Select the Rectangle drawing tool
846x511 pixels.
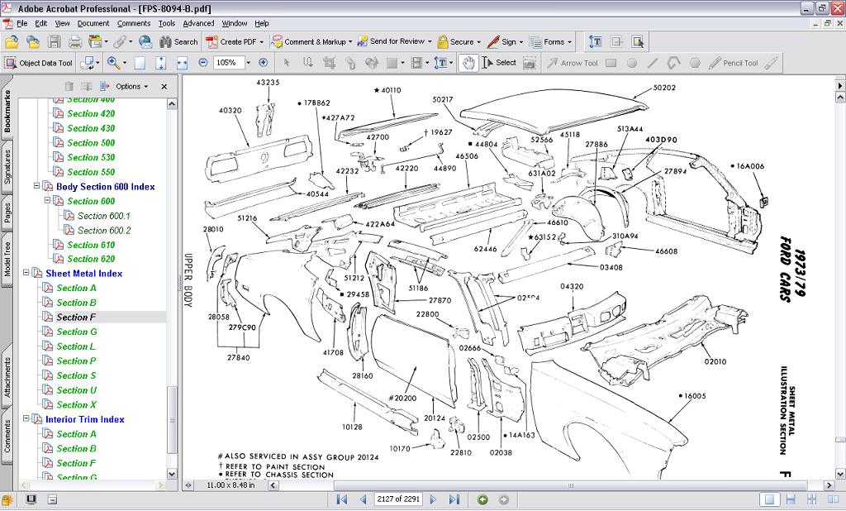[611, 63]
